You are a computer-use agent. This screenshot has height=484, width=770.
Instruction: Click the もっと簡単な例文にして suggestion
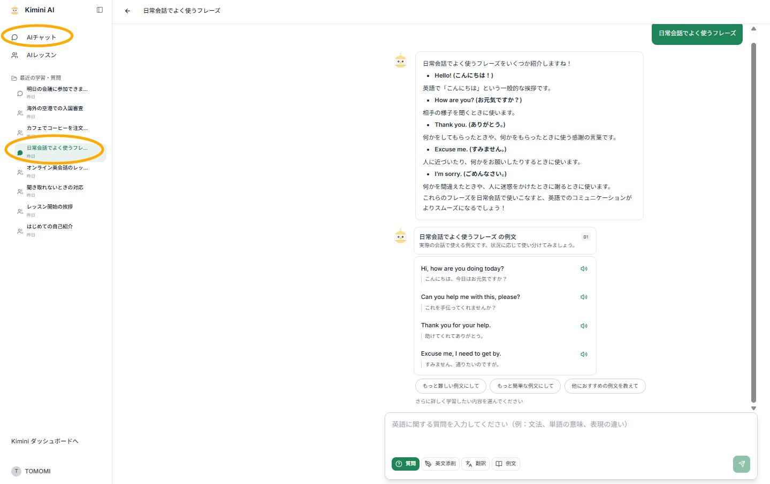click(525, 386)
